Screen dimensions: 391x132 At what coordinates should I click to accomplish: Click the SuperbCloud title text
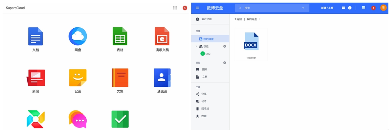(15, 8)
